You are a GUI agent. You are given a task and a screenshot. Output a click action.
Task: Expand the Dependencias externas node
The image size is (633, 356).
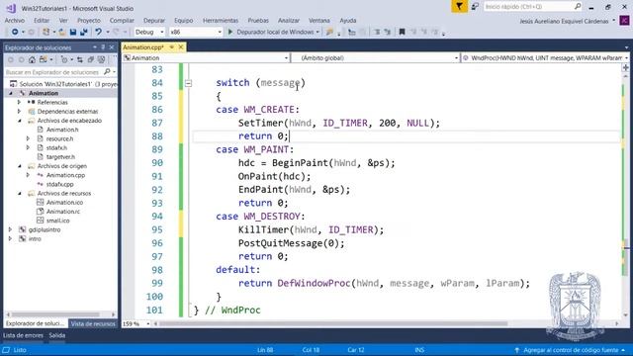[19, 112]
